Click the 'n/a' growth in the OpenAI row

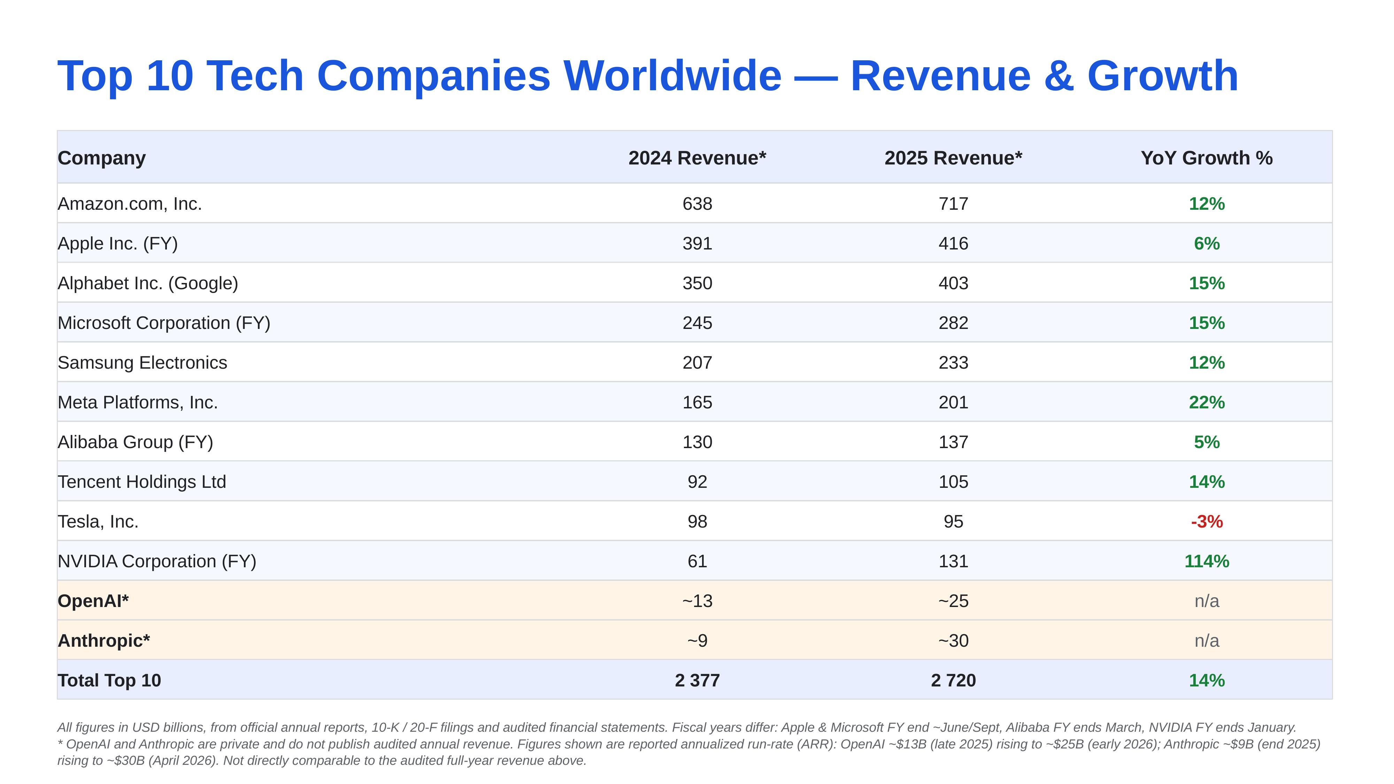[1207, 601]
